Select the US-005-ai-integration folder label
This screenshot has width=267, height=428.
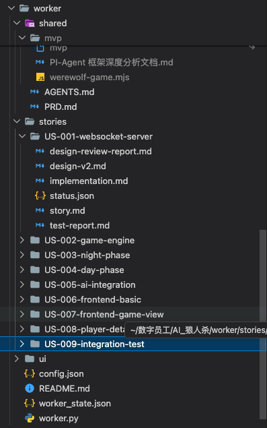pyautogui.click(x=90, y=284)
